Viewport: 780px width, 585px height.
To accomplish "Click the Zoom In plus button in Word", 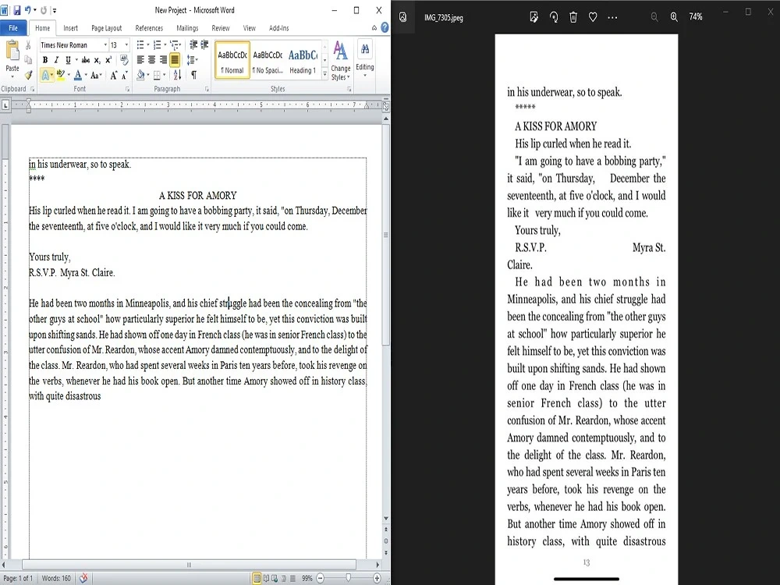I will [x=377, y=578].
